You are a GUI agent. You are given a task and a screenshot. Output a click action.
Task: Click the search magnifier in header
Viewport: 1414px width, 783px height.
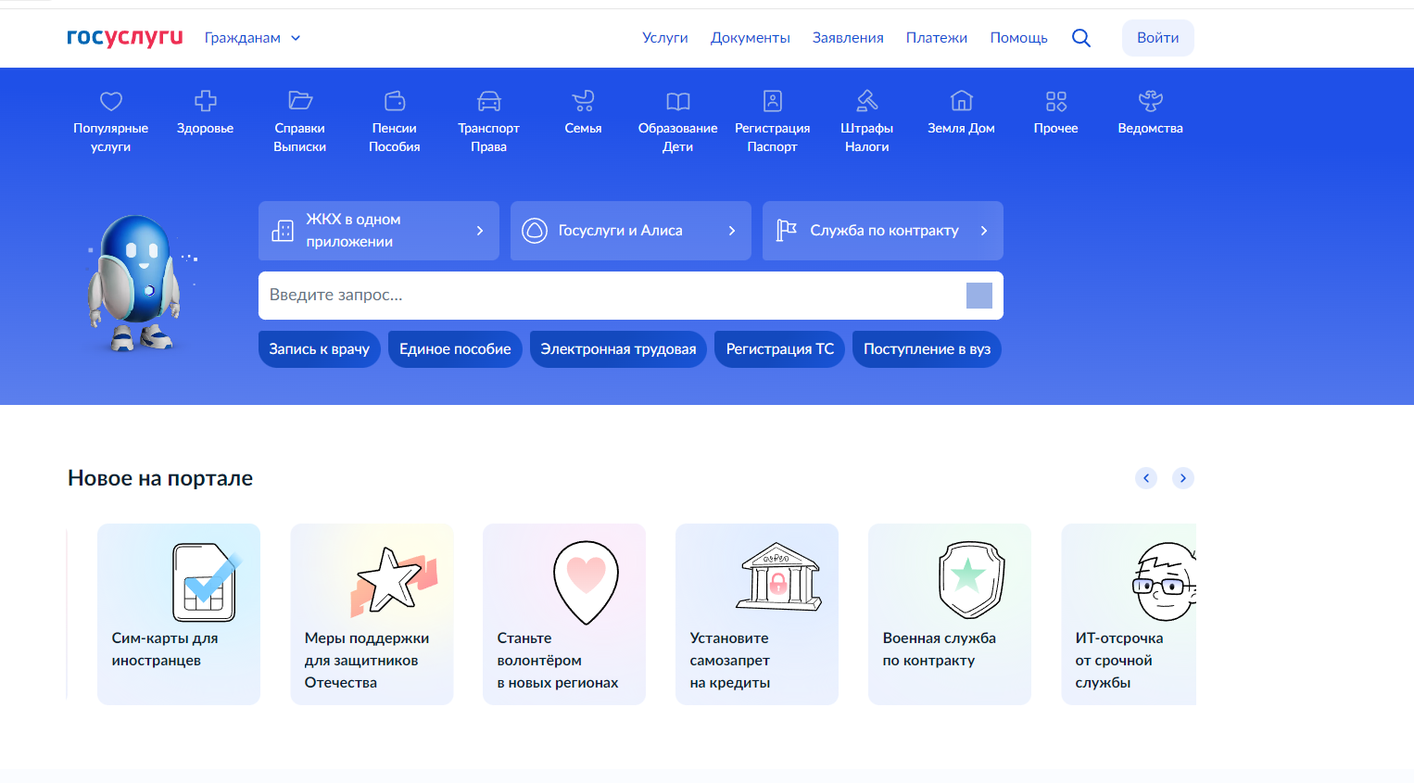point(1081,38)
